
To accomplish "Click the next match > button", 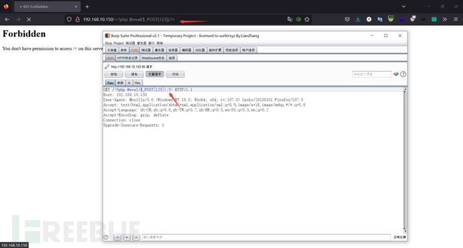I will coord(136,237).
